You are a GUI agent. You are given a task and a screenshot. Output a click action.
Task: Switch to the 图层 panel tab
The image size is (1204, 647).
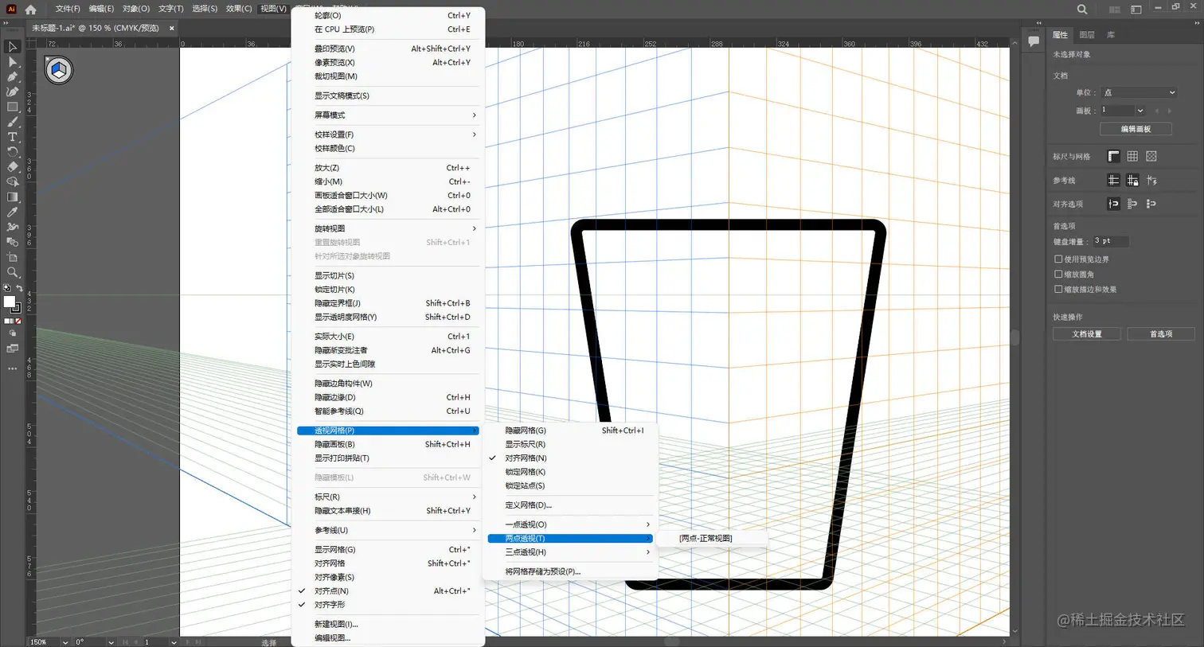tap(1087, 35)
